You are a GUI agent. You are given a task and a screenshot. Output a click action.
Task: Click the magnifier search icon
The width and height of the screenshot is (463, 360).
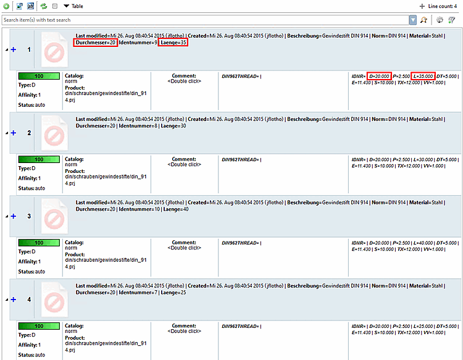pos(423,20)
